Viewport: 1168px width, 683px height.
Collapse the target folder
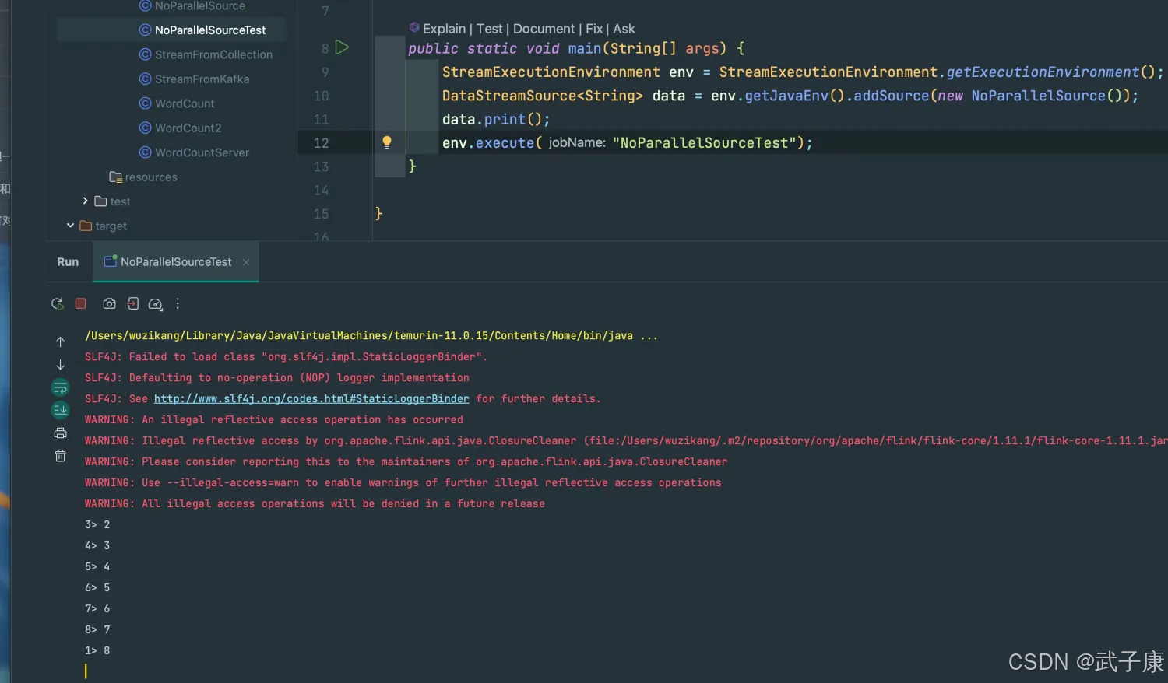[70, 226]
